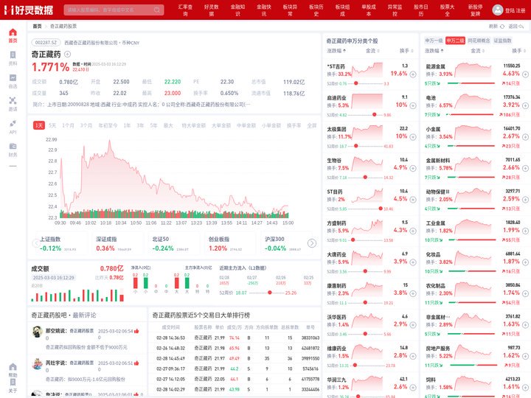Add 启迪药业 with its plus icon
Viewport: 531px width, 398px height.
[413, 105]
